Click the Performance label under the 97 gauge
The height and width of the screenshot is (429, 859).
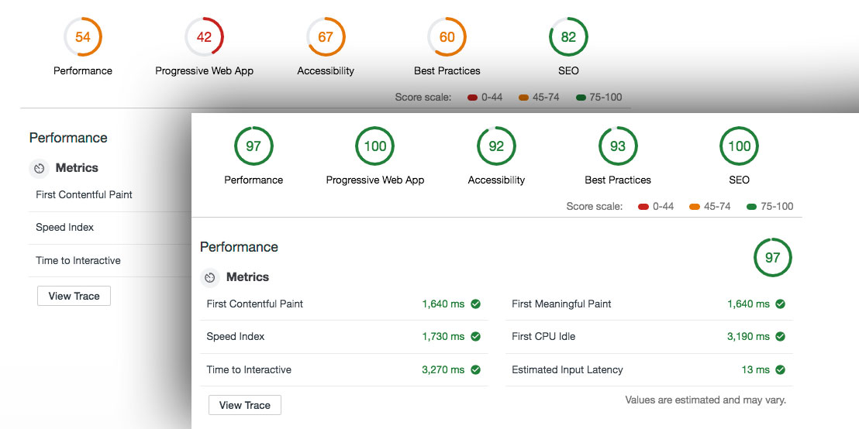254,180
